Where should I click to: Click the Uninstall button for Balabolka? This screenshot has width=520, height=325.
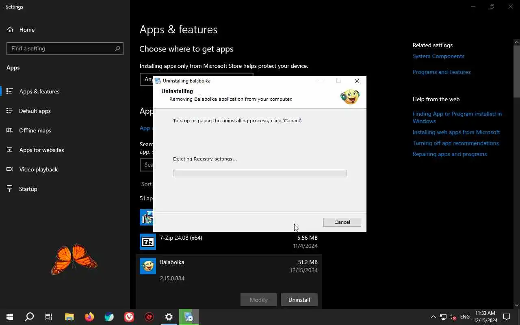(299, 300)
